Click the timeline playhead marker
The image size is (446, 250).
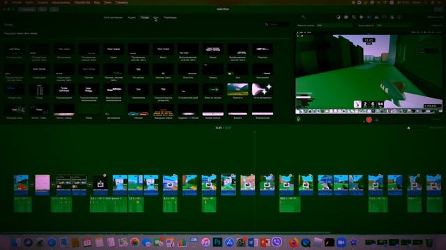[254, 133]
